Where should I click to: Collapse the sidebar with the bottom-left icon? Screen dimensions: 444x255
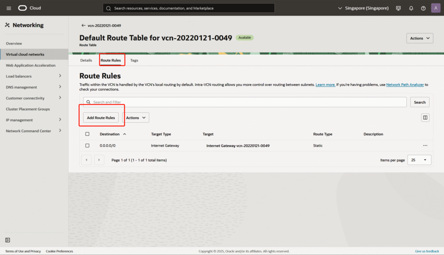pyautogui.click(x=8, y=240)
